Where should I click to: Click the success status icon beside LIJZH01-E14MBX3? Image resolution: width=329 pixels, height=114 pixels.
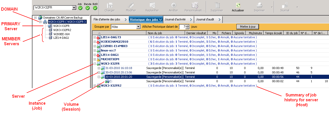point(99,46)
